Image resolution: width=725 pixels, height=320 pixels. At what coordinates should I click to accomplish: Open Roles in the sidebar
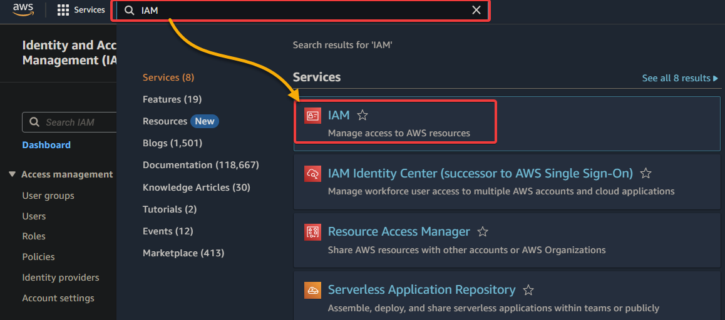pyautogui.click(x=34, y=236)
